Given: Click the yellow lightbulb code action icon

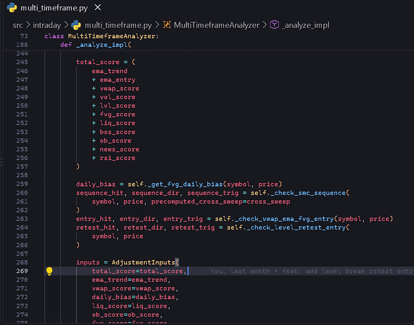Looking at the screenshot, I should [x=49, y=271].
